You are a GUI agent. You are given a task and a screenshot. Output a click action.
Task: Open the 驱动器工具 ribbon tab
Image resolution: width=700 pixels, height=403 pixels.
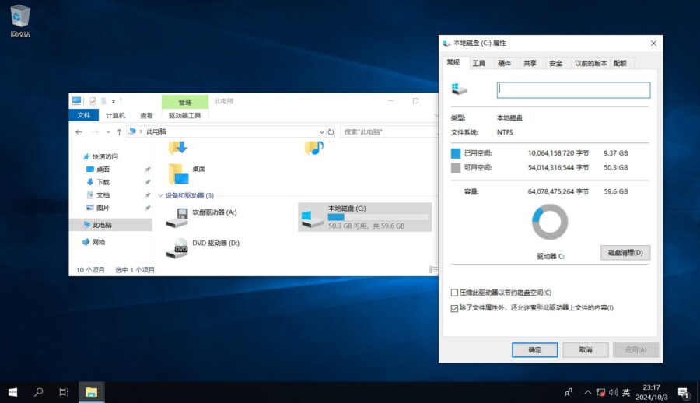pyautogui.click(x=185, y=115)
